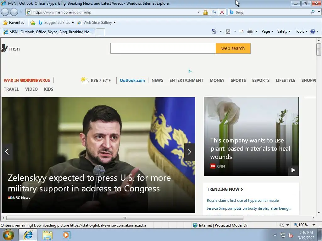Go to the ESPORTS section
Screen dimensions: 322x241
[x=261, y=80]
